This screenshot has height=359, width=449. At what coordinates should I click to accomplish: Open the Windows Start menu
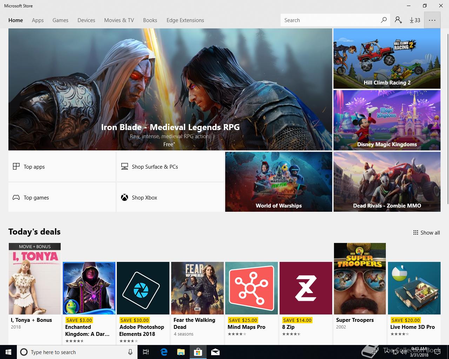point(8,352)
